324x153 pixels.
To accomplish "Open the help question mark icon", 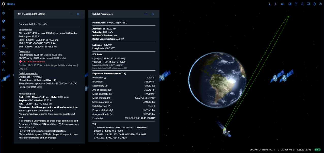I will (320, 4).
